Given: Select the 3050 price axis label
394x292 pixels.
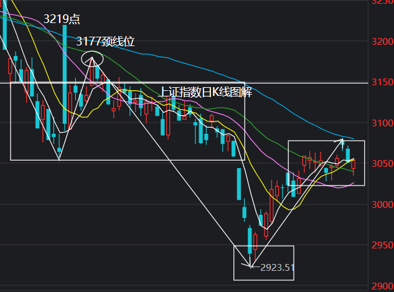Looking at the screenshot, I should click(x=383, y=164).
